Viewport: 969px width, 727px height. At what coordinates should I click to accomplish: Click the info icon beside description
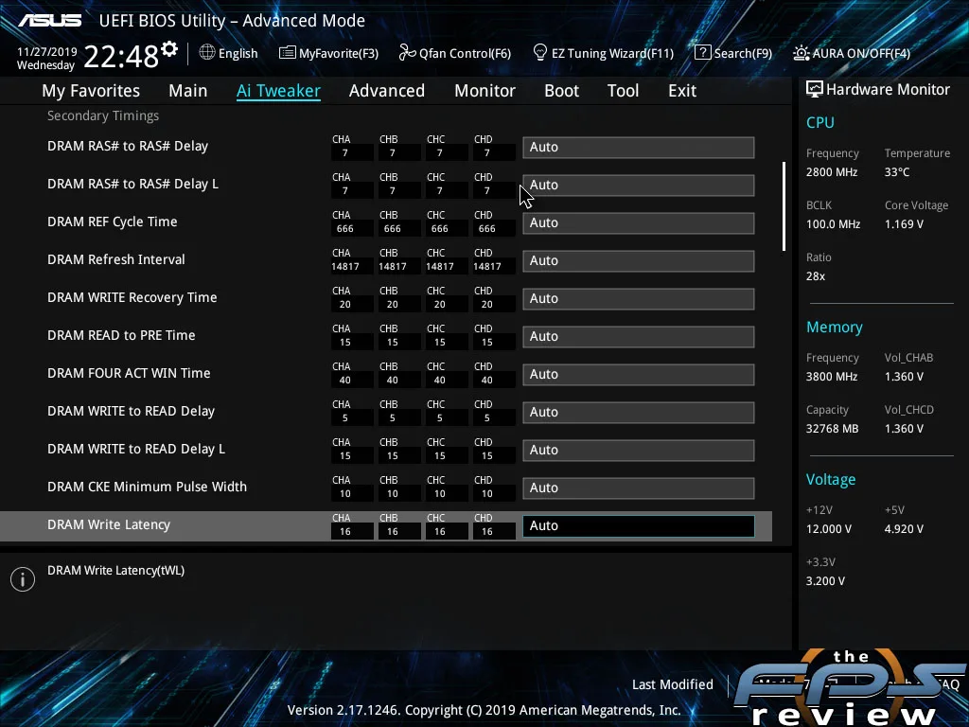click(x=23, y=579)
